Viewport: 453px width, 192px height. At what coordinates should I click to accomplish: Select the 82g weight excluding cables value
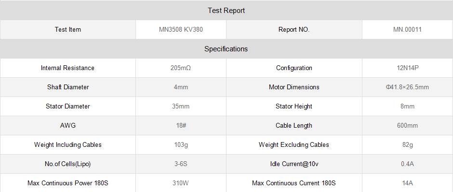click(407, 144)
